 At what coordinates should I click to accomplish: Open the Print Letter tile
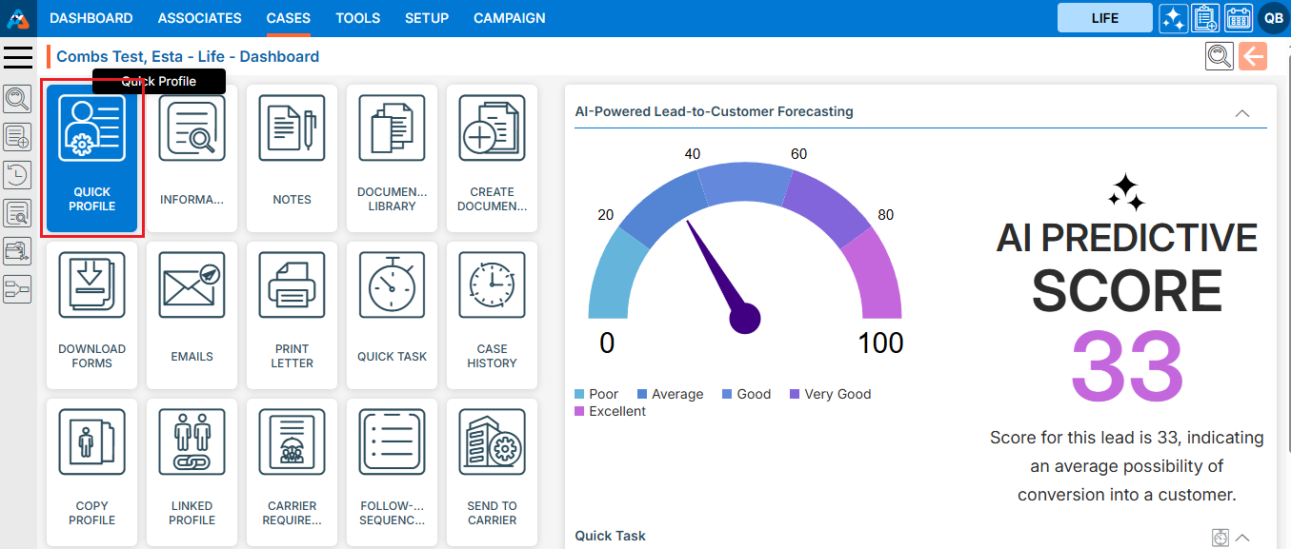point(292,315)
